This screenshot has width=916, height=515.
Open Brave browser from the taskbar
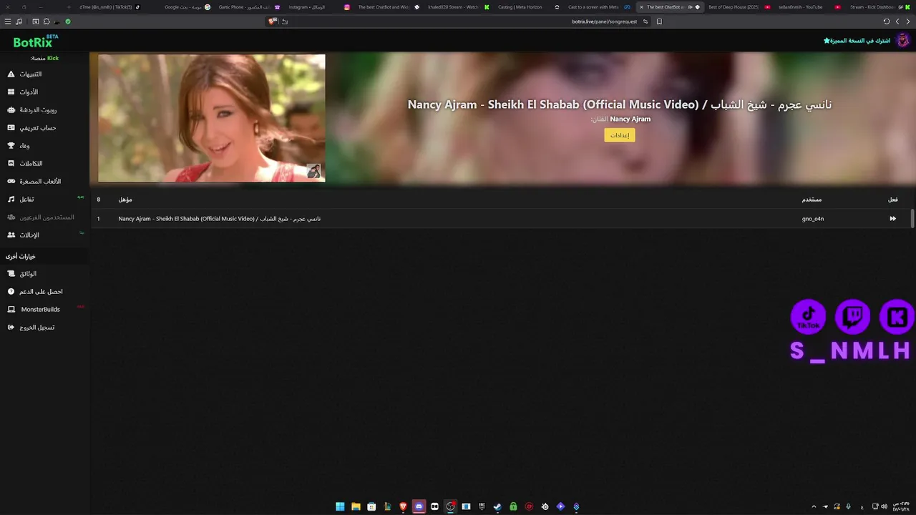pyautogui.click(x=403, y=506)
